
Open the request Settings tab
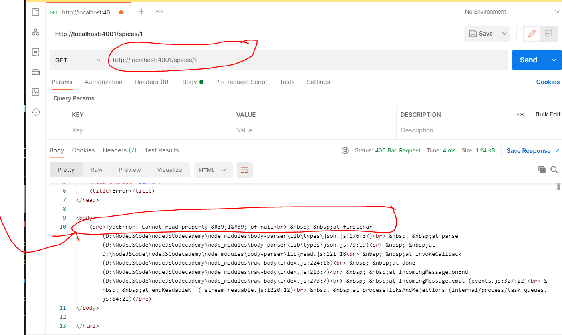coord(318,82)
